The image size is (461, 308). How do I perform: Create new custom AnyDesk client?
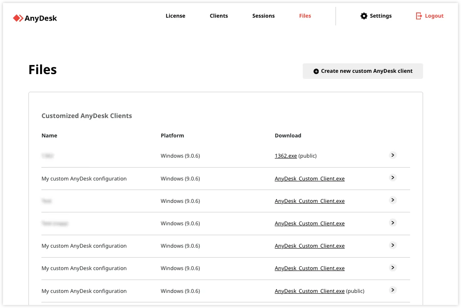(x=363, y=71)
